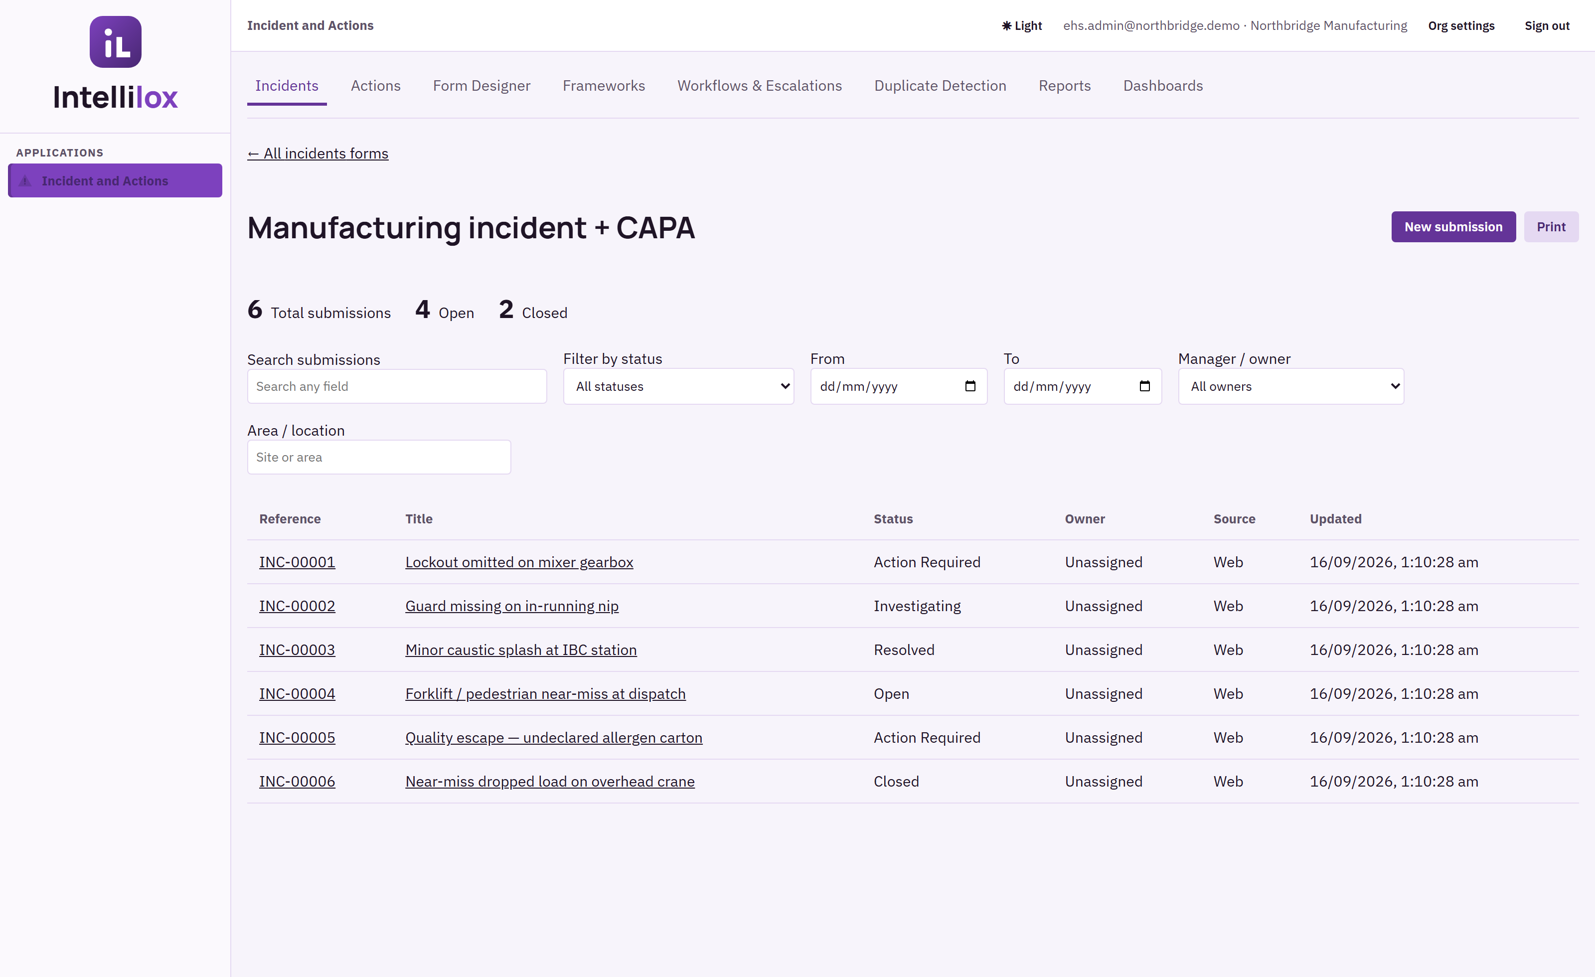Expand the Manager / owner dropdown
The height and width of the screenshot is (977, 1595).
click(x=1291, y=386)
